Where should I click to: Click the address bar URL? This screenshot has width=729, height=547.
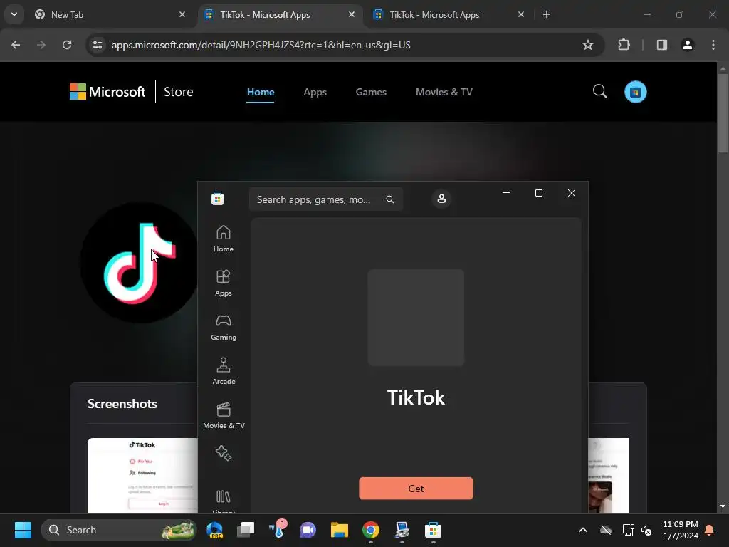click(x=261, y=45)
